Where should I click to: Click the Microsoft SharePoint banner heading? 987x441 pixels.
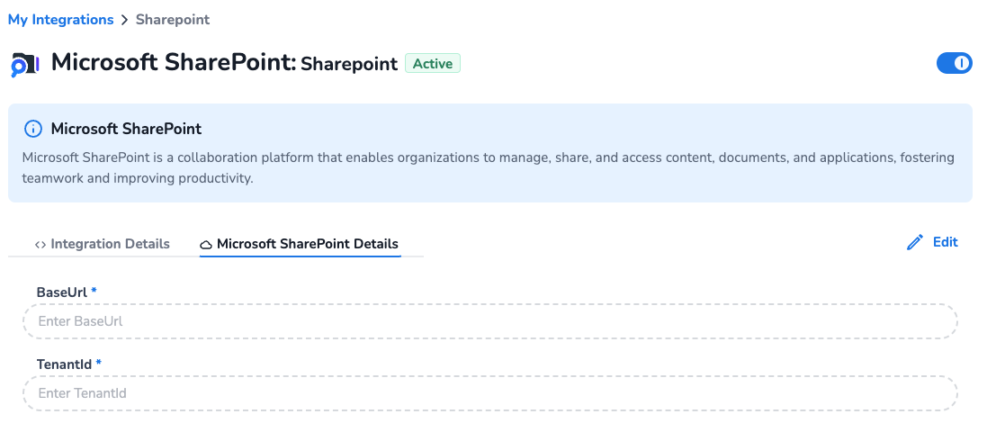[x=126, y=129]
